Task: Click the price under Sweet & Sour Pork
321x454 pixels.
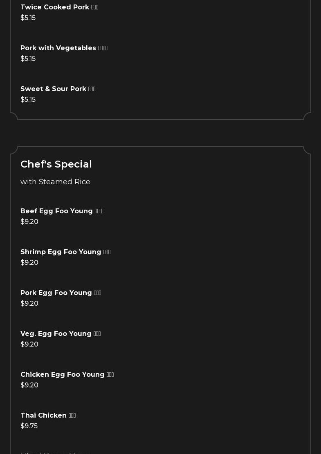Action: click(28, 100)
